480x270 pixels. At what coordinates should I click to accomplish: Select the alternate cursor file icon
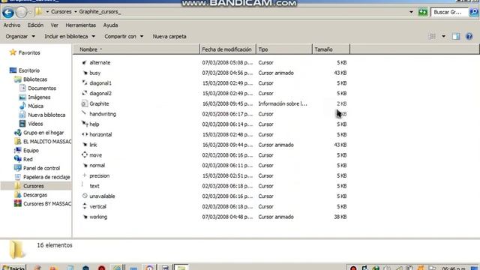85,62
